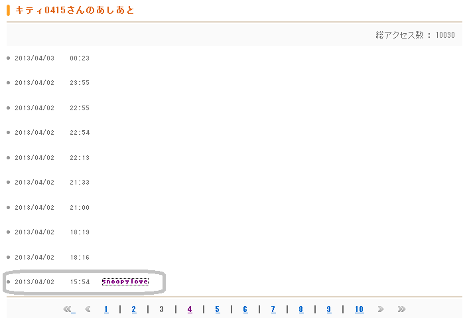
Task: Click the 2013/04/02 22:54 entry
Action: coord(52,132)
